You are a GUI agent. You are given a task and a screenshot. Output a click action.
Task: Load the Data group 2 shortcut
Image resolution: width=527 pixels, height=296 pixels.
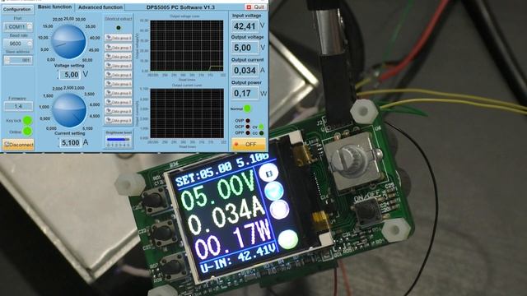coord(119,57)
